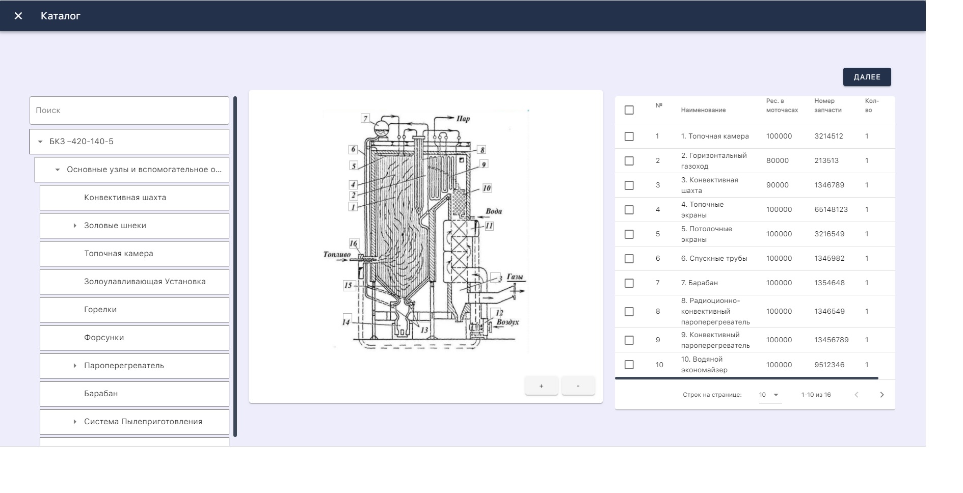Tick the select-all checkbox in table header
This screenshot has width=963, height=493.
point(629,110)
